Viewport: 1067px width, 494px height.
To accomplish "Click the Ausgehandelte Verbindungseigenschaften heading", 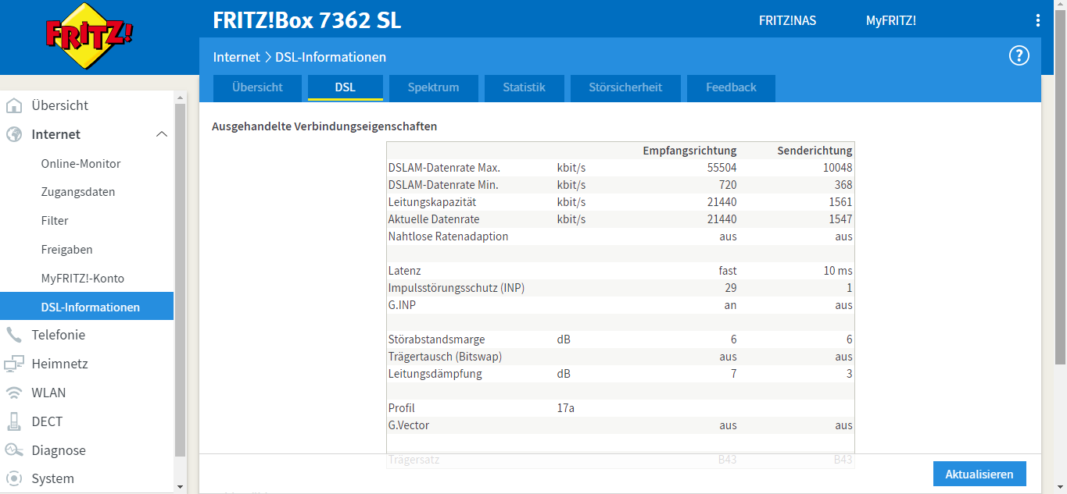I will 324,126.
